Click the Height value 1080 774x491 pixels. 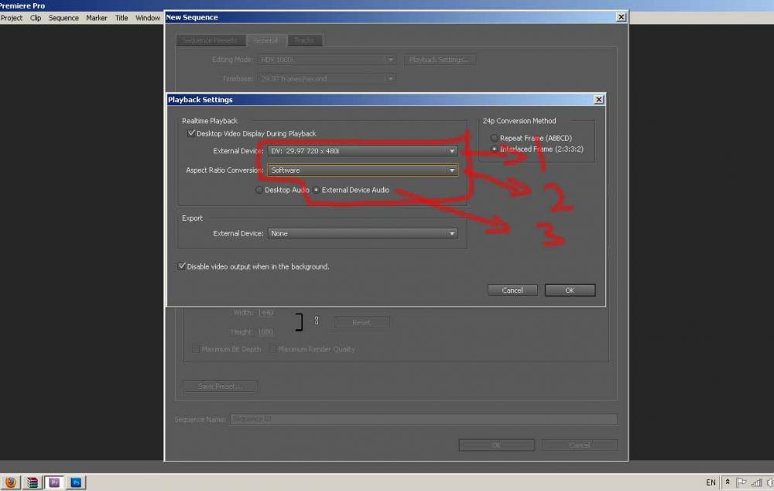coord(265,332)
